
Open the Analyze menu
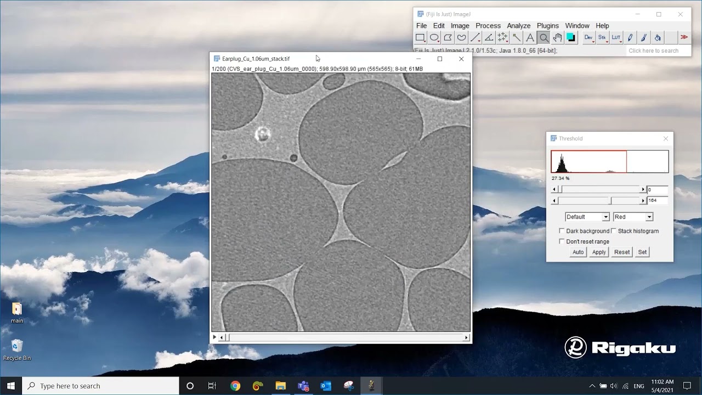(518, 26)
